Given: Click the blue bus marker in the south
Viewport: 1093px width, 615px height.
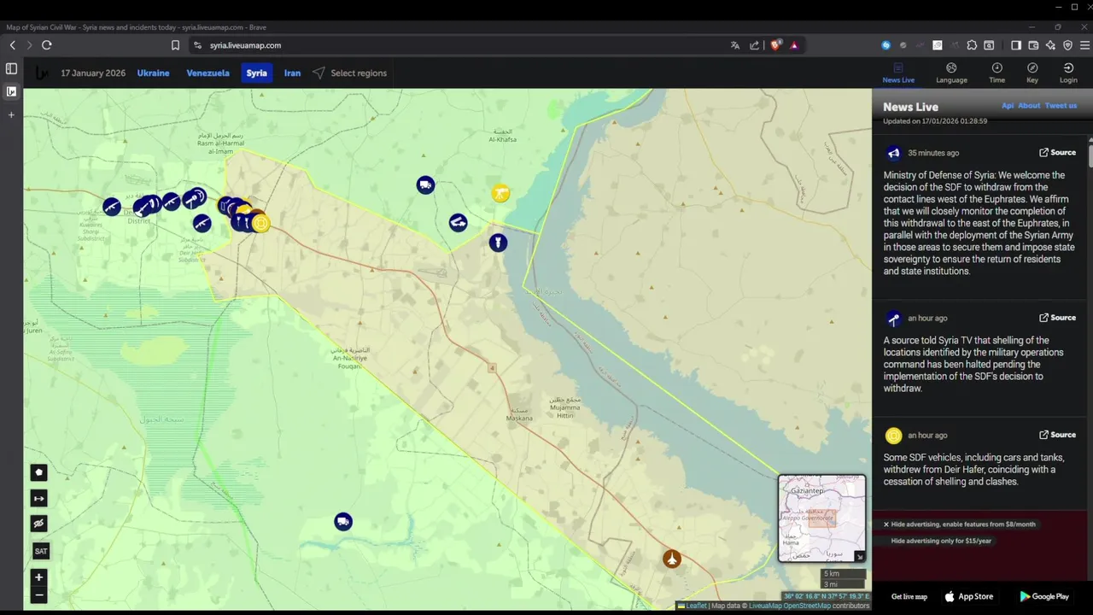Looking at the screenshot, I should pyautogui.click(x=342, y=522).
